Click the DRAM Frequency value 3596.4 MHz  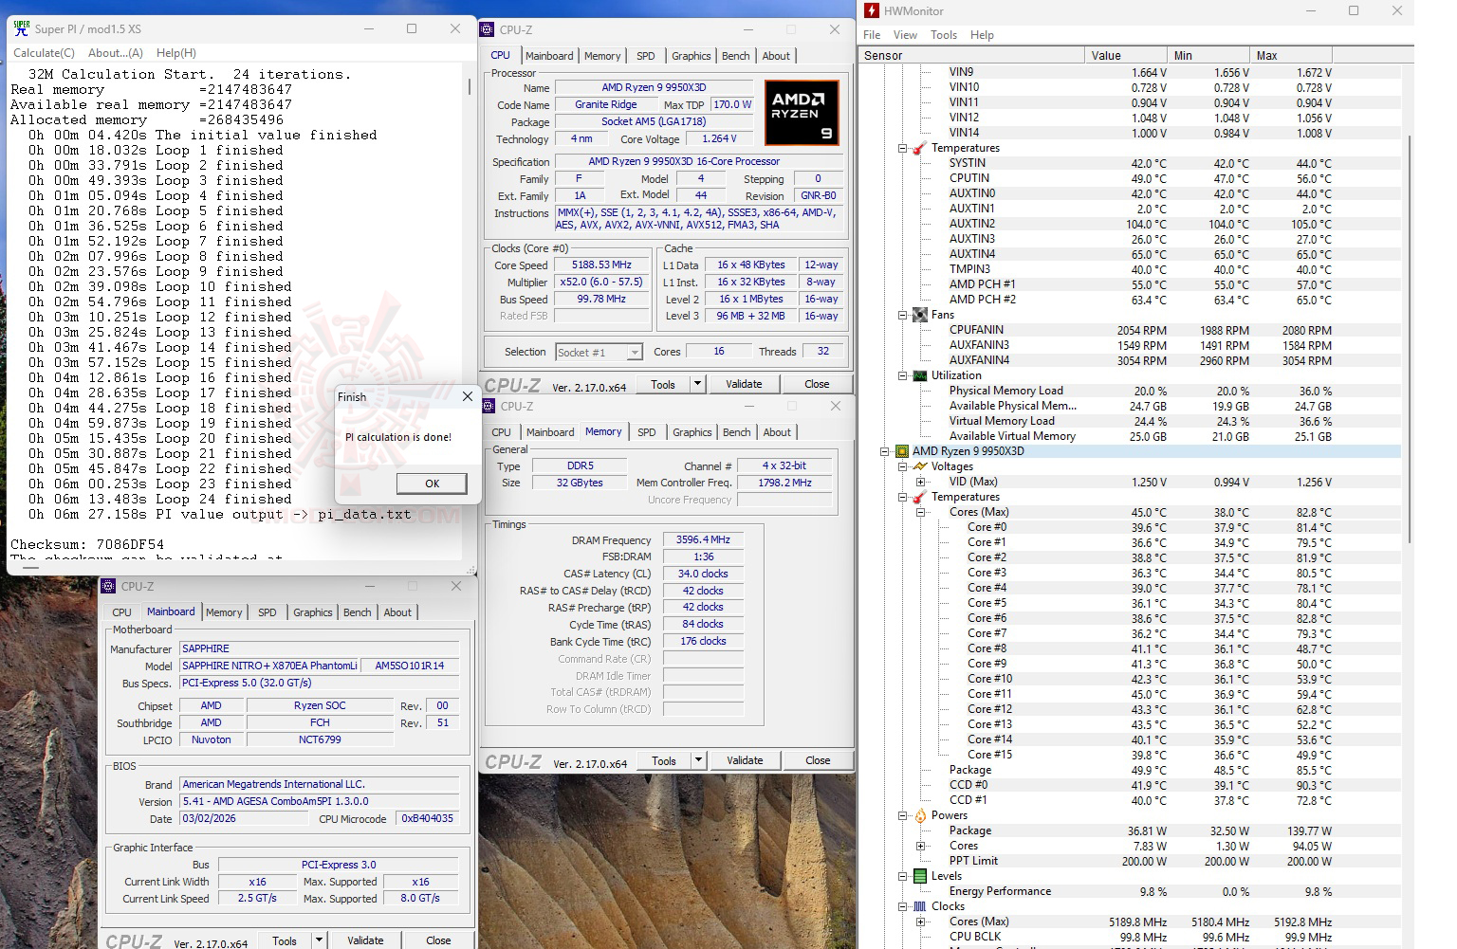pyautogui.click(x=703, y=539)
